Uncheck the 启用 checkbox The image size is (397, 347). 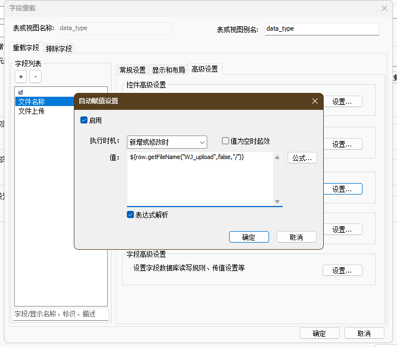pos(84,120)
